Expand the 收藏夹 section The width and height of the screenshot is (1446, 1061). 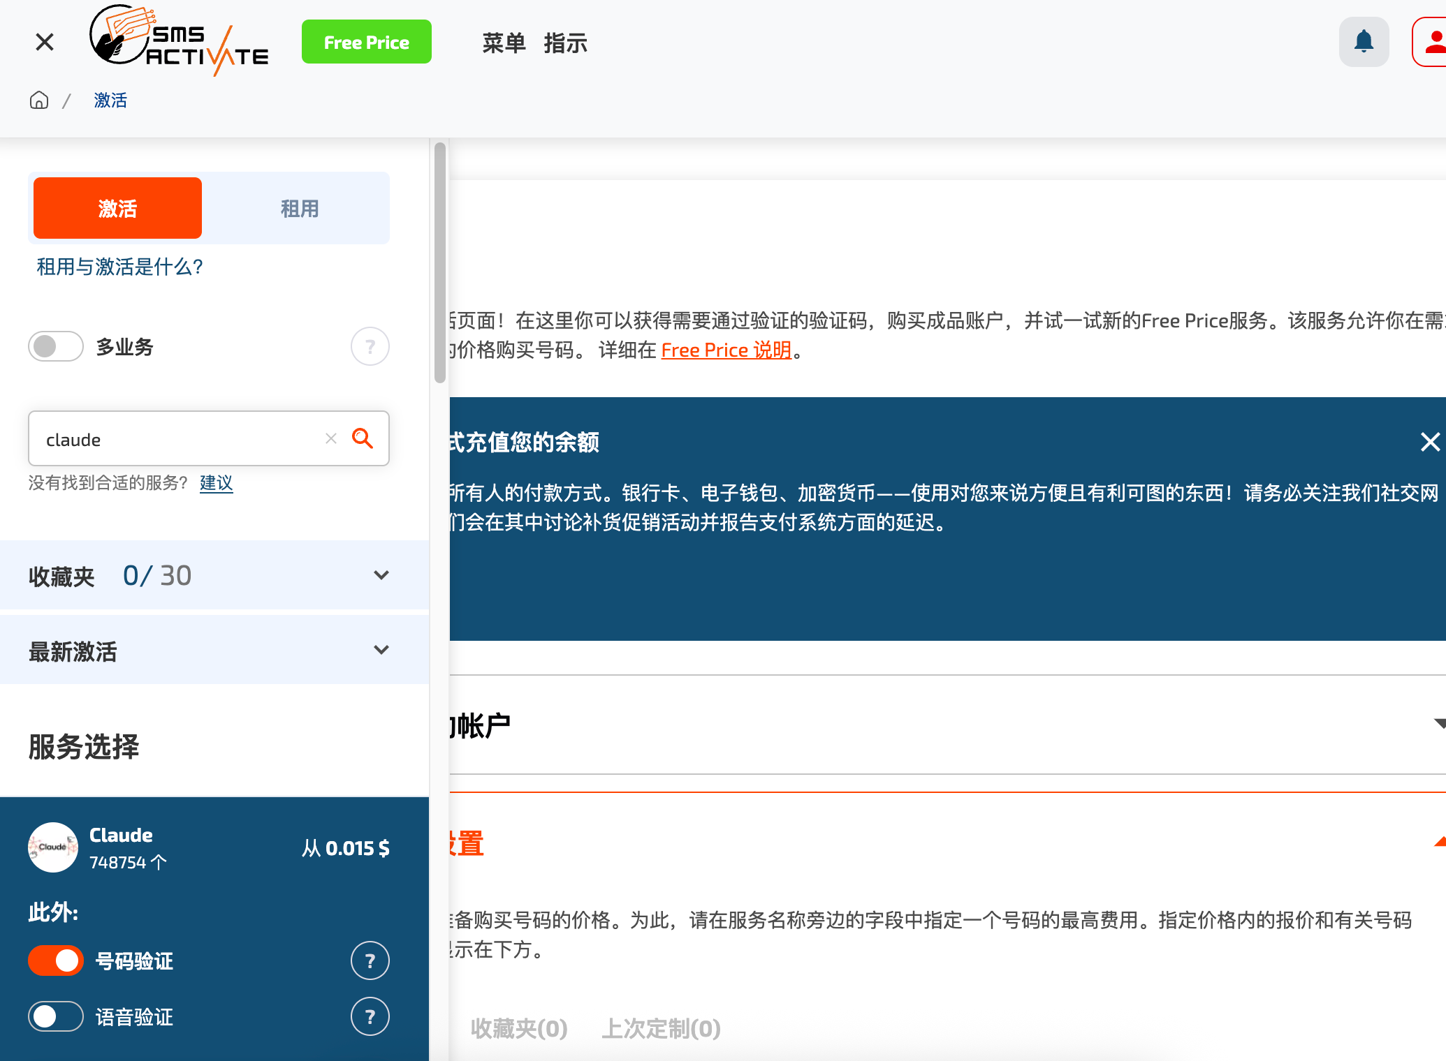(381, 575)
